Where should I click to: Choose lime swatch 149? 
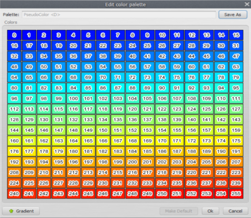88,130
